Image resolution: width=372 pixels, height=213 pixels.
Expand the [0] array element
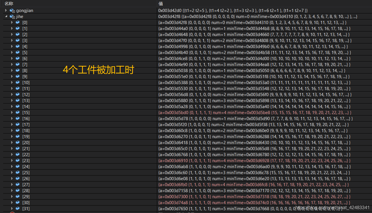point(12,22)
